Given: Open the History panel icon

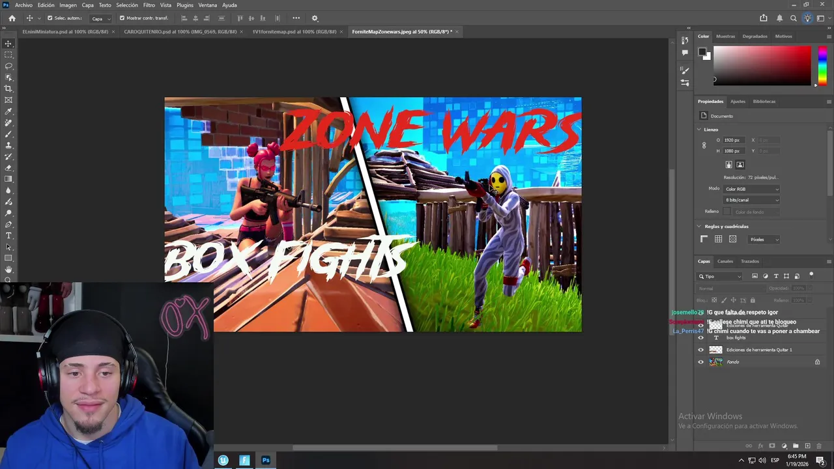Looking at the screenshot, I should pyautogui.click(x=685, y=40).
